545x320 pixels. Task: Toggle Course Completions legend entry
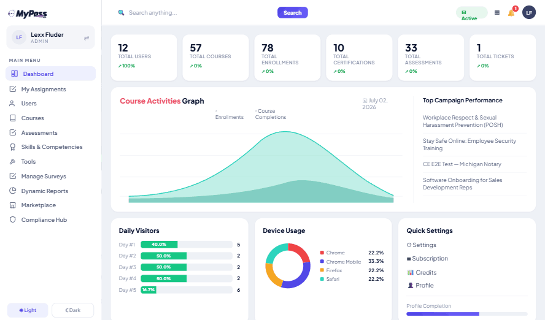271,114
